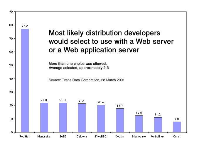
Task: Click the Red Hat axis label
Action: [25, 137]
